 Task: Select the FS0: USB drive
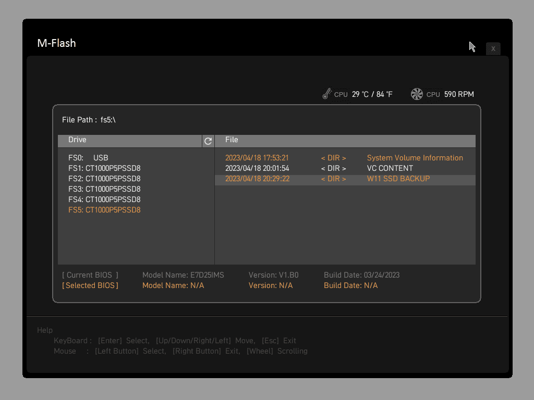click(88, 158)
